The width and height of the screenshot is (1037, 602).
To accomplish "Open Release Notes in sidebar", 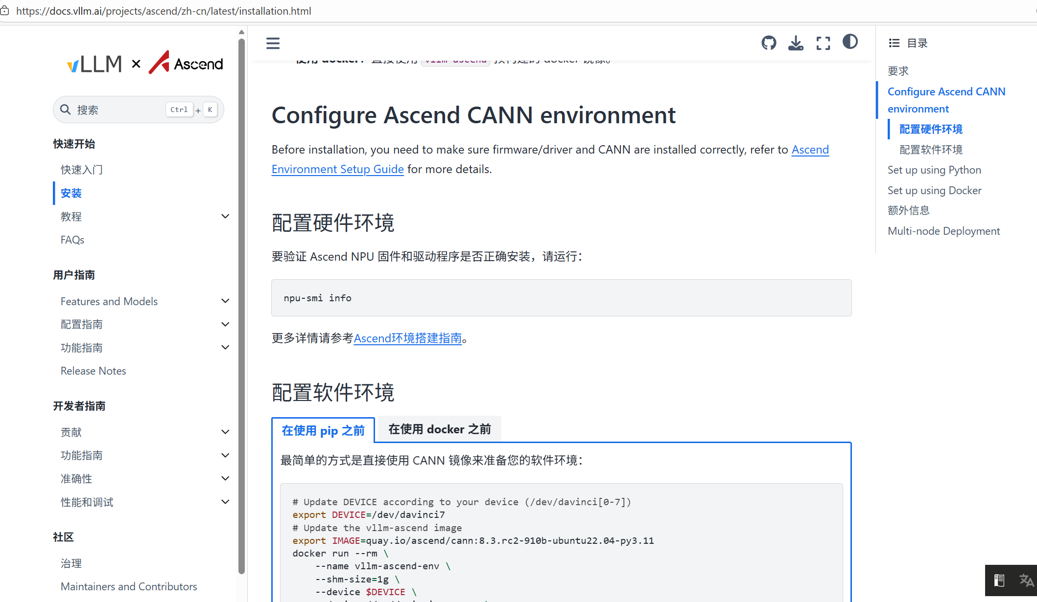I will [93, 371].
